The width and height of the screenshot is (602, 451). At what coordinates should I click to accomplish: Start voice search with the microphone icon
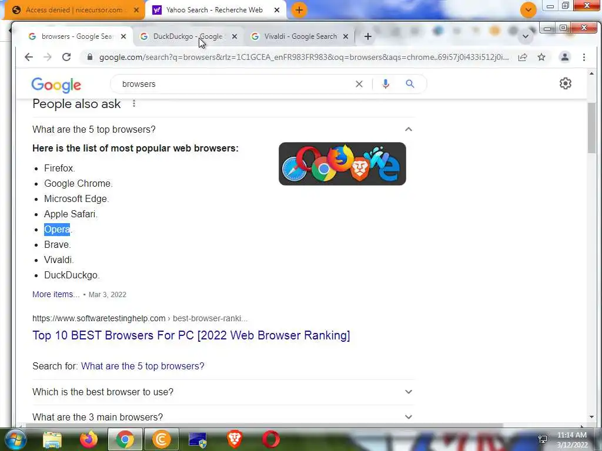[386, 84]
